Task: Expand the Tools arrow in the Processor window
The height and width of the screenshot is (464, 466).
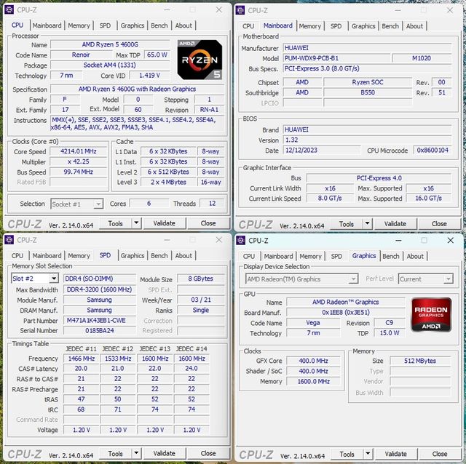Action: click(x=135, y=223)
